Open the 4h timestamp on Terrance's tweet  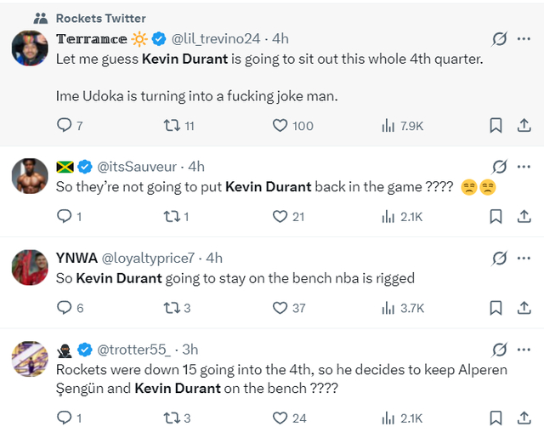280,39
